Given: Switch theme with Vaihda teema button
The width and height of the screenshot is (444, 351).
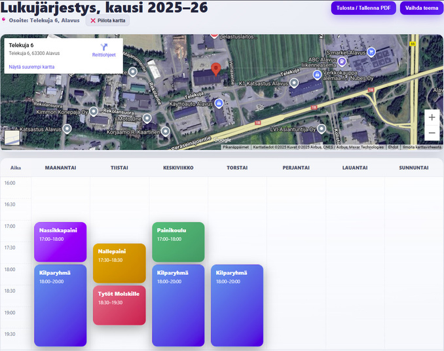Looking at the screenshot, I should tap(421, 8).
